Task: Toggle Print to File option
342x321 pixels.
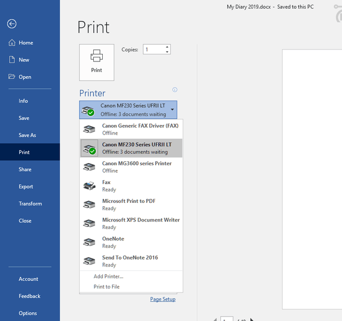Action: pyautogui.click(x=106, y=287)
